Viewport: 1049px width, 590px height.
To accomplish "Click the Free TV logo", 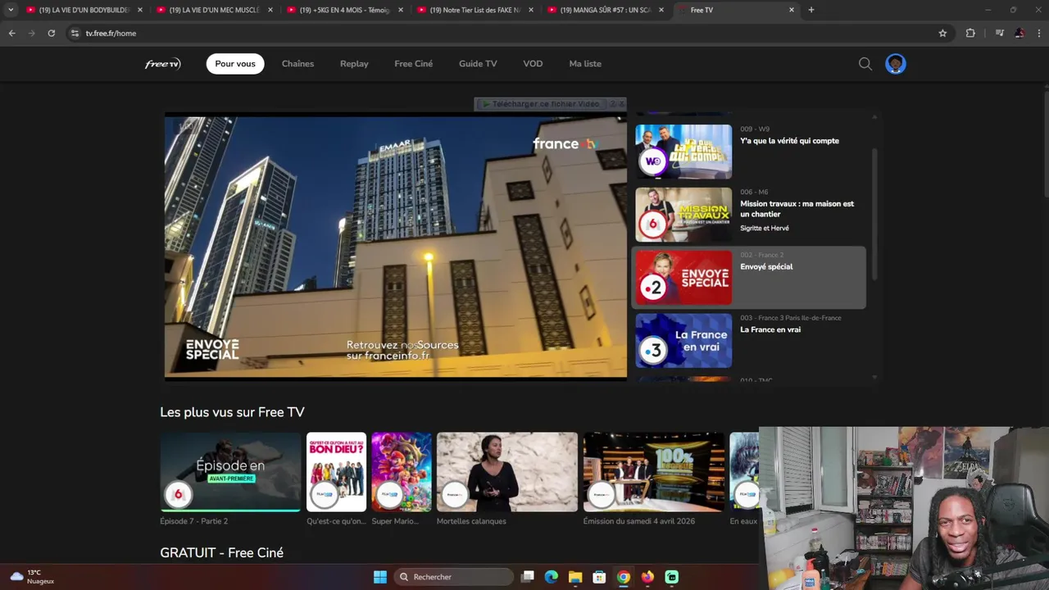I will [162, 64].
